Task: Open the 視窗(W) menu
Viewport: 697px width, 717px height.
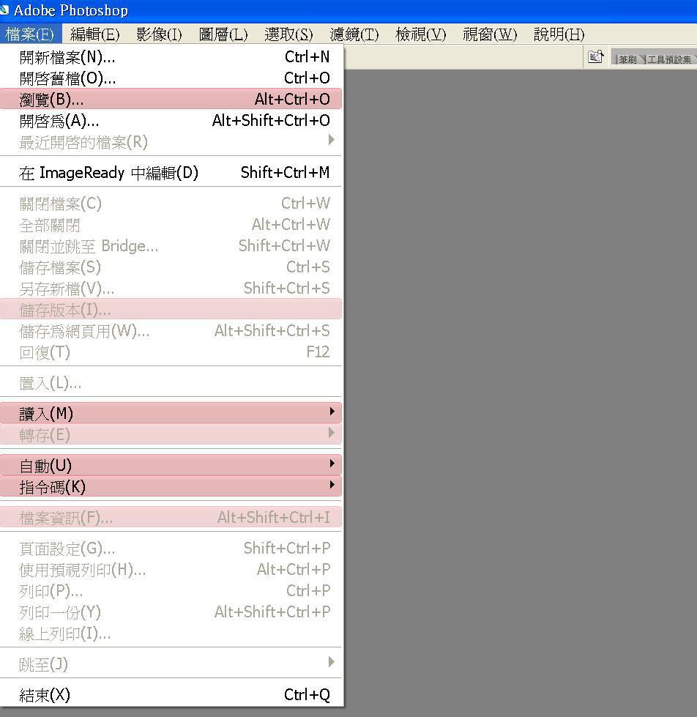Action: click(x=490, y=34)
